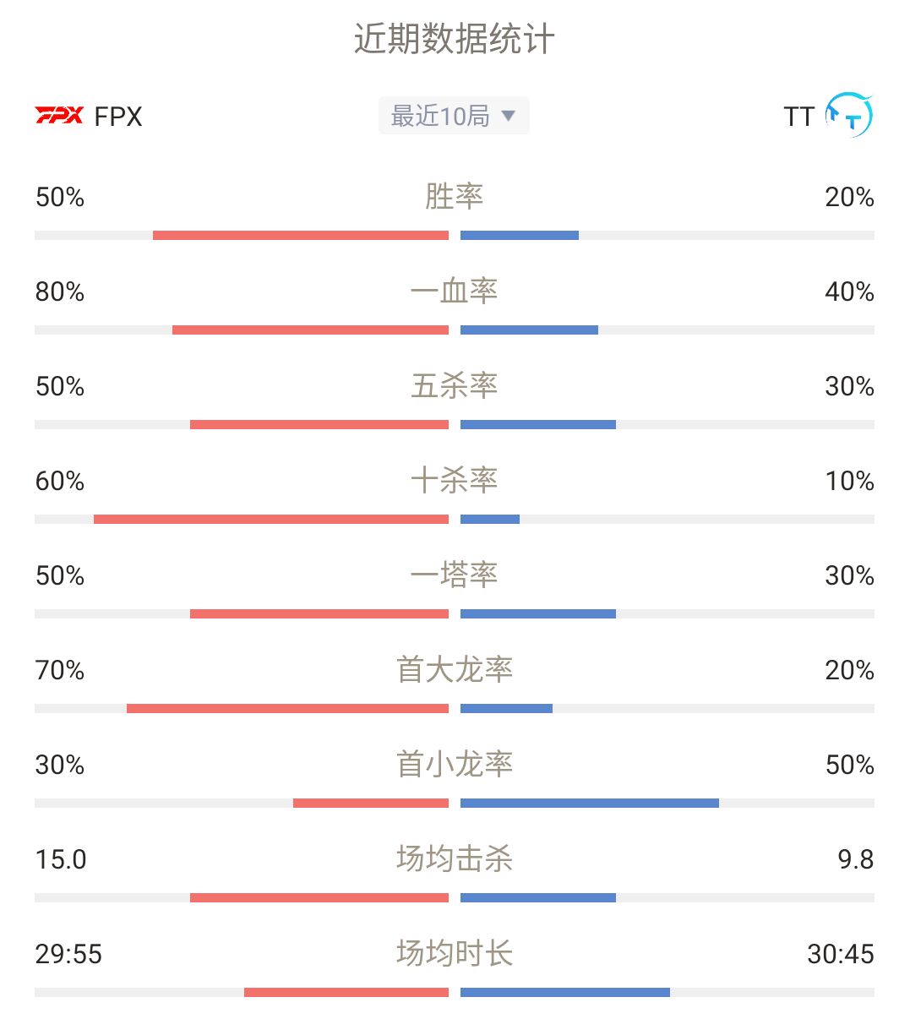Select the 场均击杀 label
Screen dimensions: 910x1019
coord(455,858)
